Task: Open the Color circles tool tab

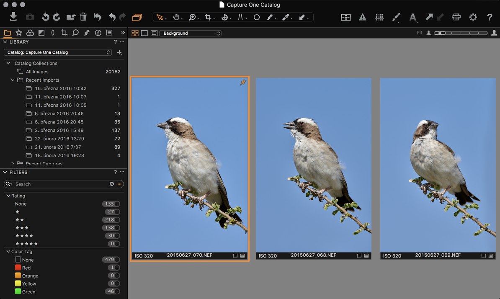Action: [x=30, y=33]
